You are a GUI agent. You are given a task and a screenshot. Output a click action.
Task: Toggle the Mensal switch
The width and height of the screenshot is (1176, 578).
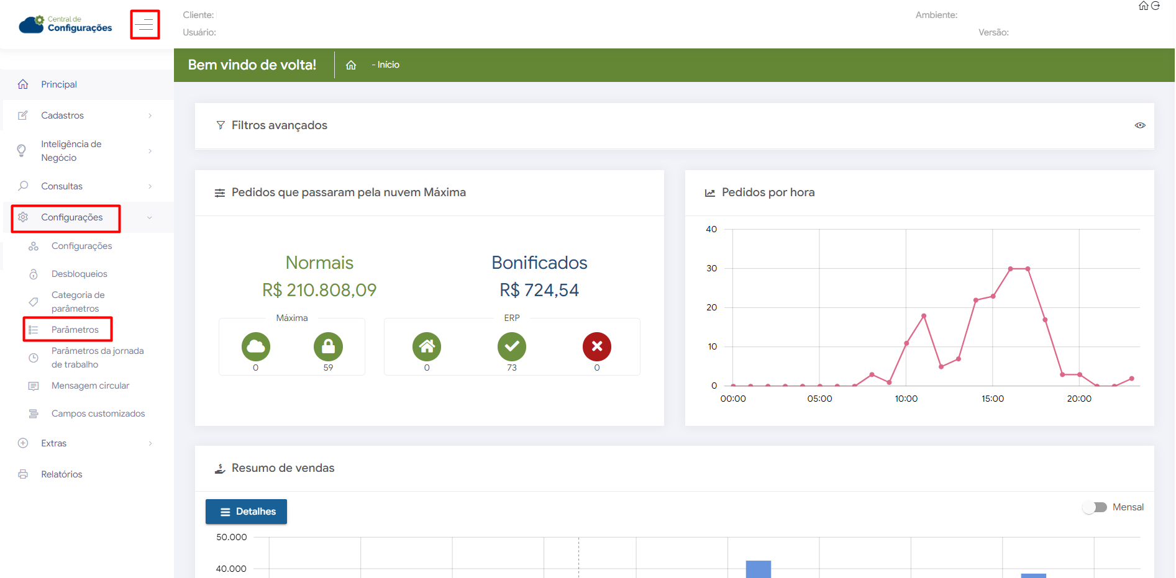click(1095, 507)
